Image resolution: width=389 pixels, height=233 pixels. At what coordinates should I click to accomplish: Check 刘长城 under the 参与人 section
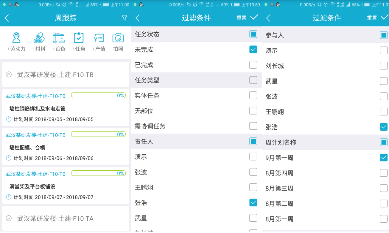[x=384, y=66]
